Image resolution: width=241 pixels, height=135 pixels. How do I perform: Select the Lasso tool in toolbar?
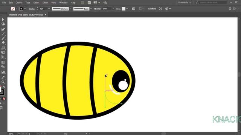pos(3,24)
